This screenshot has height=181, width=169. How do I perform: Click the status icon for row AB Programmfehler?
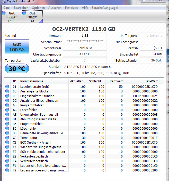[7, 105]
